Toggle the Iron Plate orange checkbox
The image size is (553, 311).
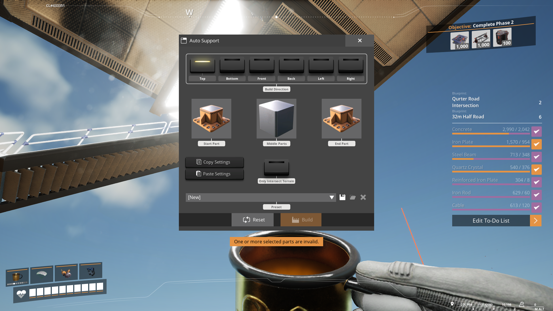click(x=536, y=144)
